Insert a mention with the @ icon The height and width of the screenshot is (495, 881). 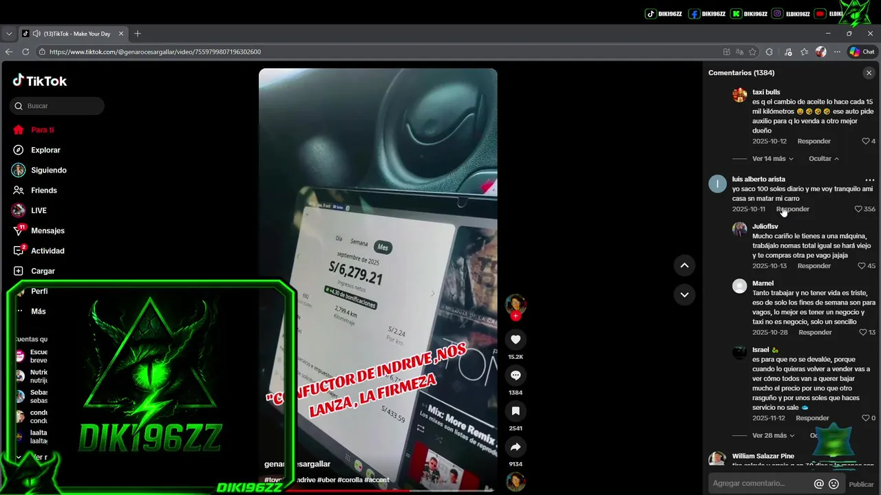pyautogui.click(x=818, y=484)
